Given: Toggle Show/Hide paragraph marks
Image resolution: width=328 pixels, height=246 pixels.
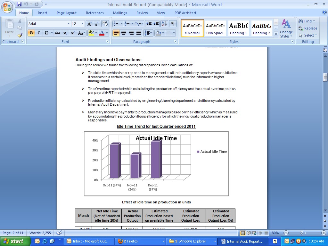Looking at the screenshot, I should pyautogui.click(x=173, y=24).
